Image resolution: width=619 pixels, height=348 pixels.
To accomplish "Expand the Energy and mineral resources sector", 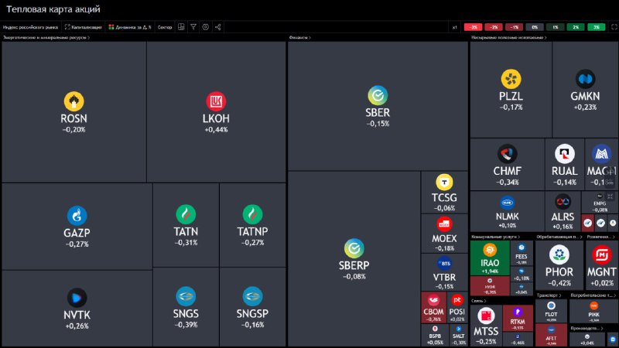I will [x=46, y=37].
